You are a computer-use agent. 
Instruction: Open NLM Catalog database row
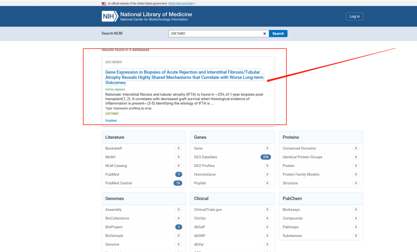(144, 166)
